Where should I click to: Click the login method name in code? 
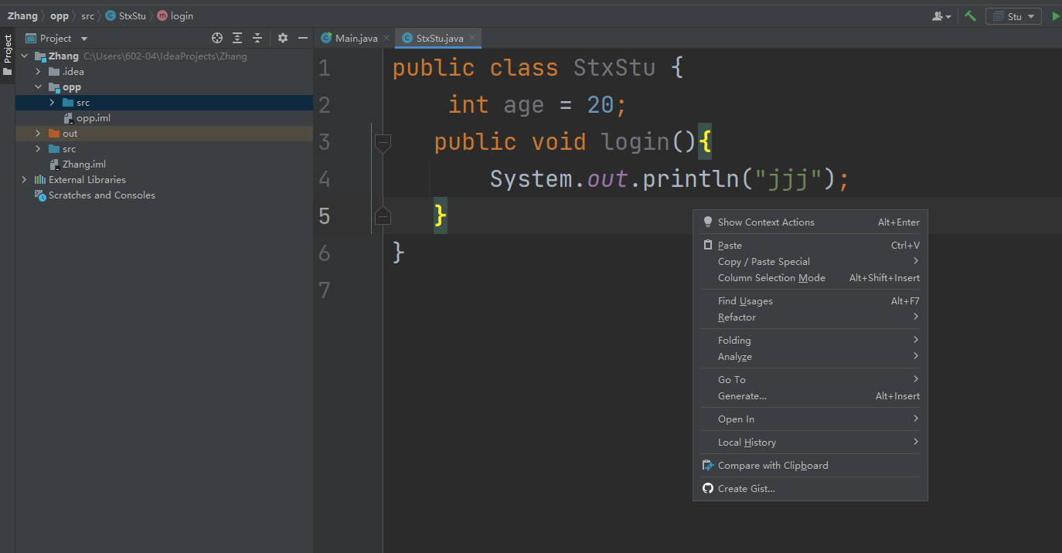635,142
